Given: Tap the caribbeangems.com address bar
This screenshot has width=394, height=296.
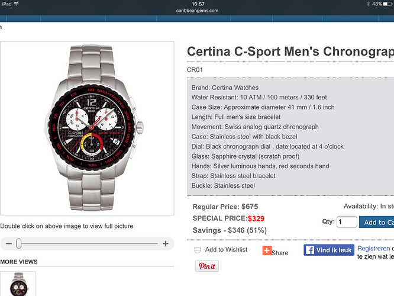Looking at the screenshot, I should (197, 11).
